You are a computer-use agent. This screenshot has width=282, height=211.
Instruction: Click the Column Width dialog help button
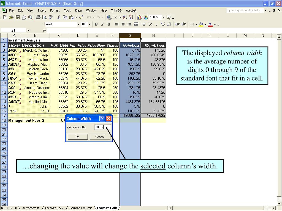(102, 118)
